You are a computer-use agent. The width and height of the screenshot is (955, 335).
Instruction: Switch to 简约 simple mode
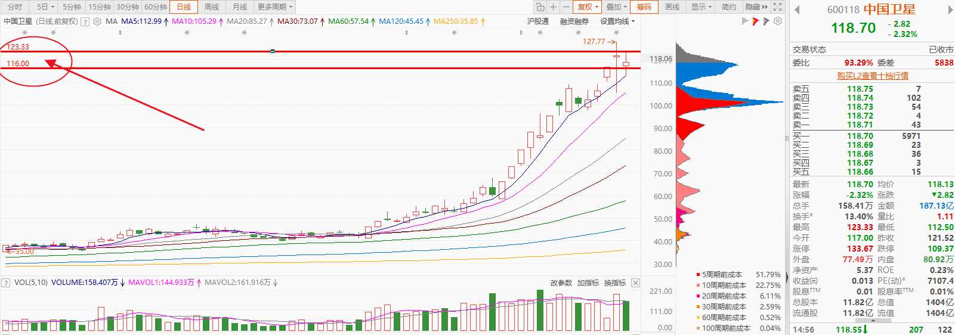[729, 7]
